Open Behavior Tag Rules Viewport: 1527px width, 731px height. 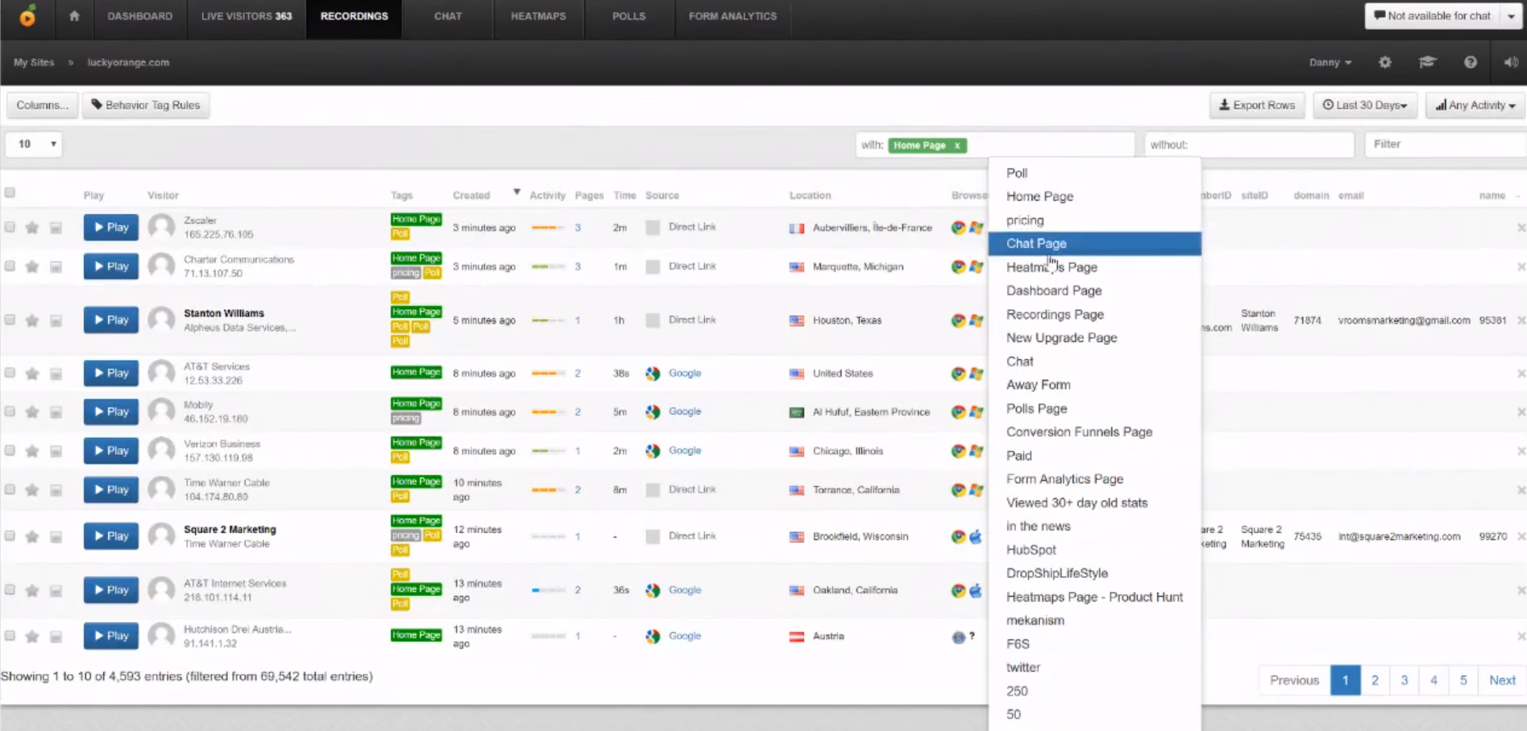[x=146, y=105]
